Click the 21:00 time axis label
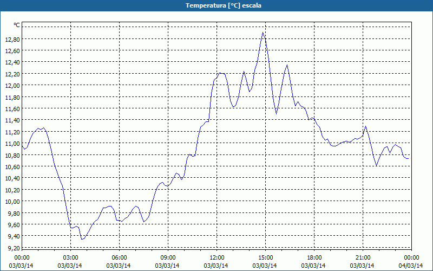 point(363,258)
